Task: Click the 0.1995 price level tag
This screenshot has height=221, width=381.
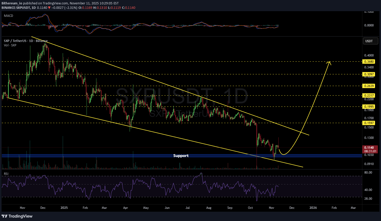Action: pyautogui.click(x=369, y=107)
